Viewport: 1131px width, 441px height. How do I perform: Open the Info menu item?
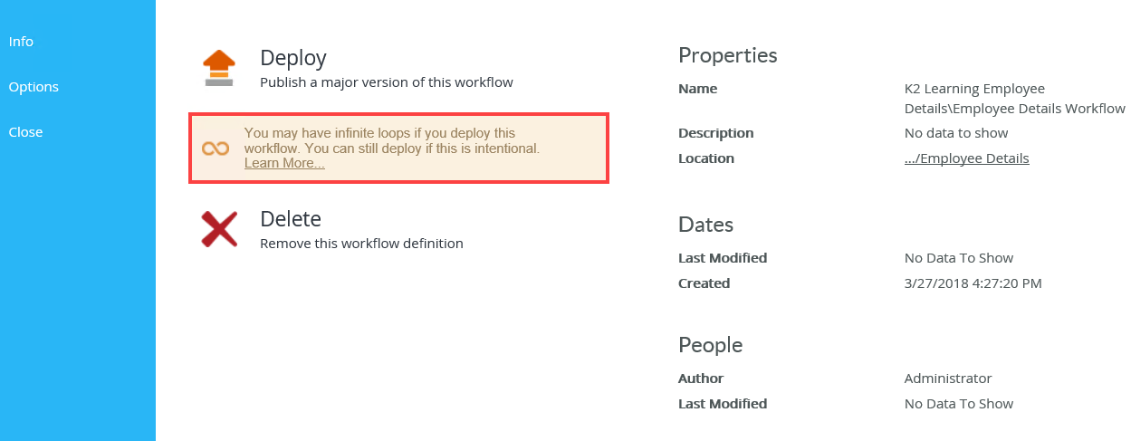[21, 42]
